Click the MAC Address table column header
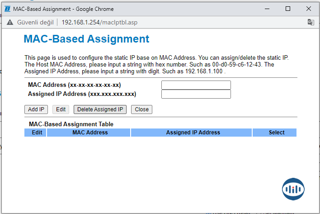 click(x=90, y=133)
